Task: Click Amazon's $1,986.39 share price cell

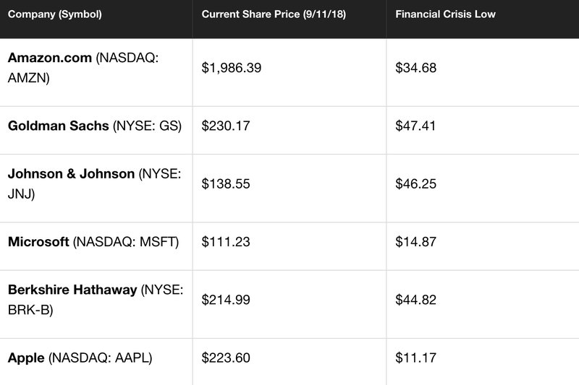Action: (232, 68)
